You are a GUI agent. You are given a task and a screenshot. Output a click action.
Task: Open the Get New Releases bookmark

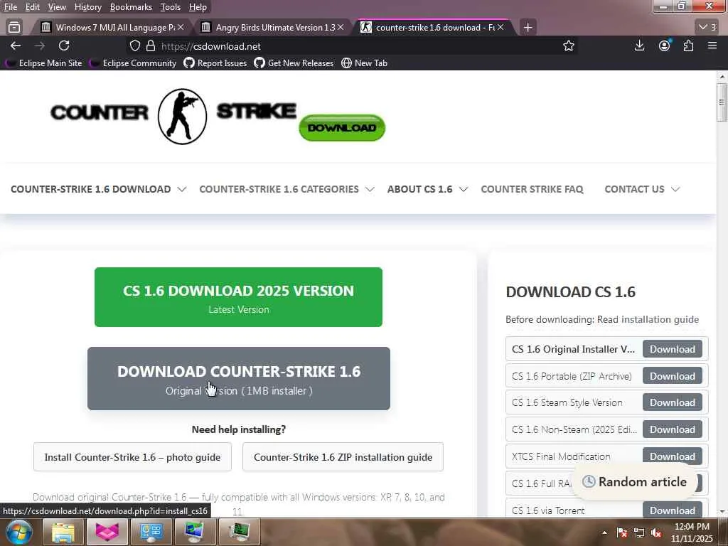294,63
